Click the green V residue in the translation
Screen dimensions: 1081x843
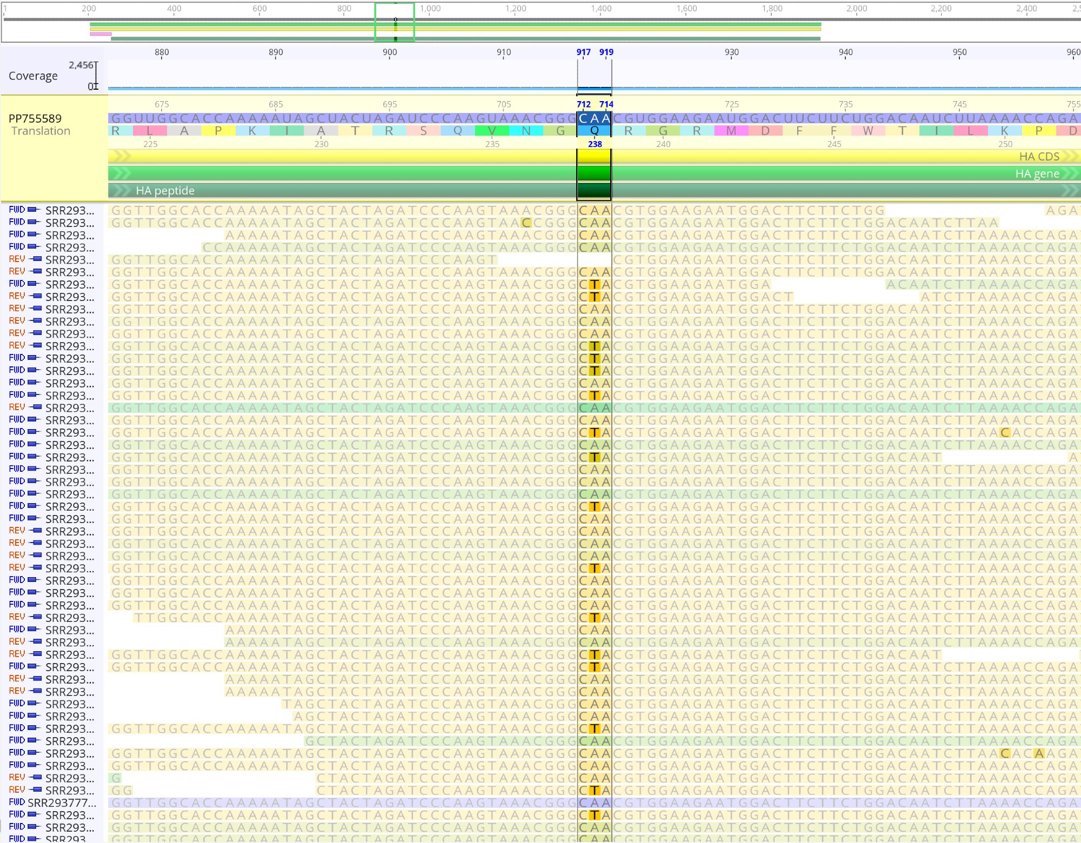click(492, 131)
